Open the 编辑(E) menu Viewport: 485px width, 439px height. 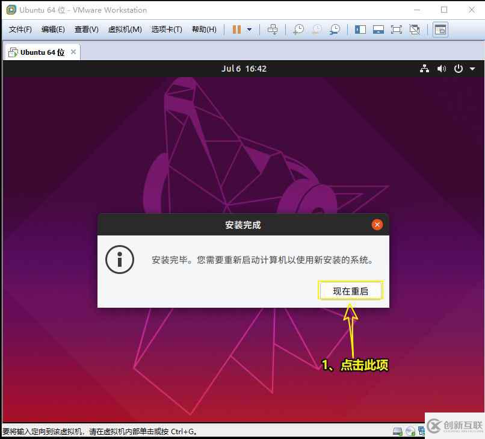point(53,30)
